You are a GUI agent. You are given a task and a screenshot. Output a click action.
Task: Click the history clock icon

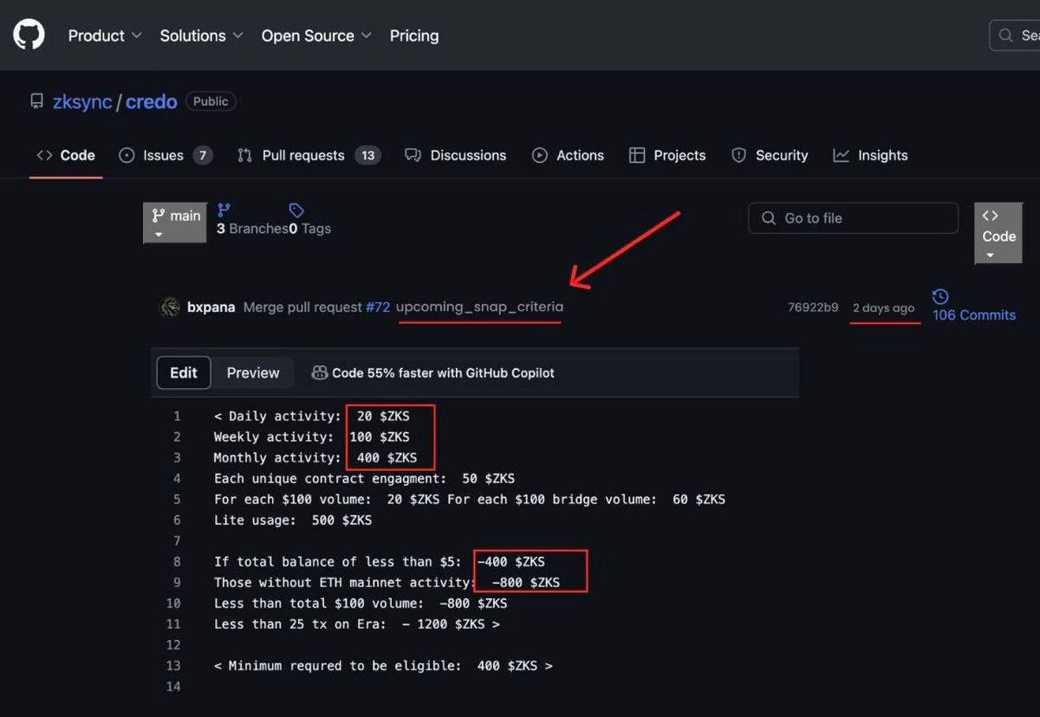940,297
